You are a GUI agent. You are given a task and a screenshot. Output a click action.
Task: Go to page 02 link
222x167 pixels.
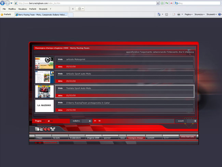coord(99,121)
